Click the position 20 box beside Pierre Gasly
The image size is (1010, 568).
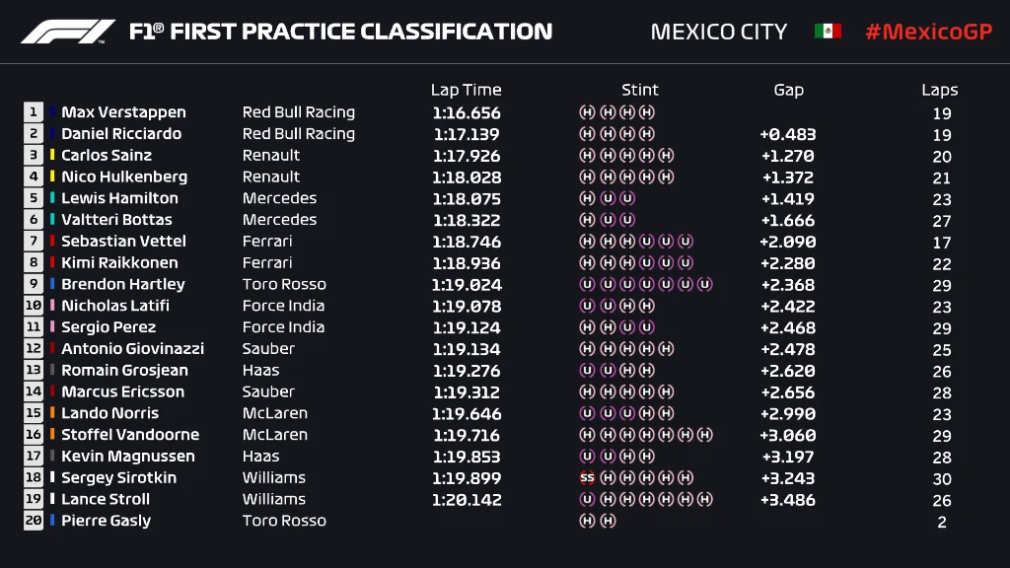pos(35,521)
